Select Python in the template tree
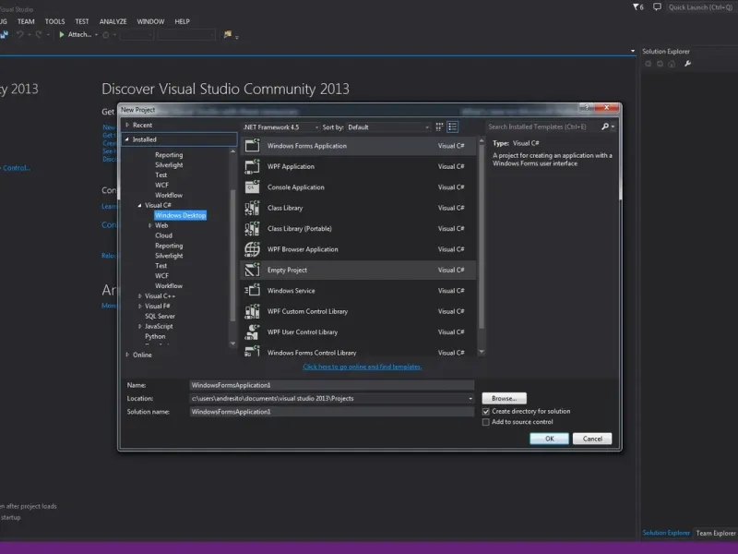The height and width of the screenshot is (554, 738). pyautogui.click(x=155, y=336)
